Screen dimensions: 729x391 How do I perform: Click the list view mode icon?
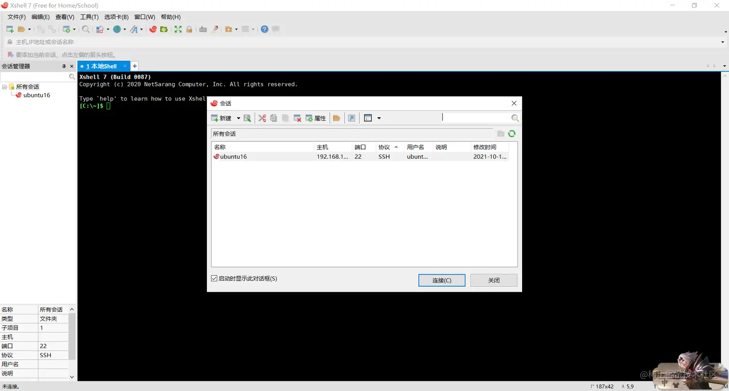[368, 118]
